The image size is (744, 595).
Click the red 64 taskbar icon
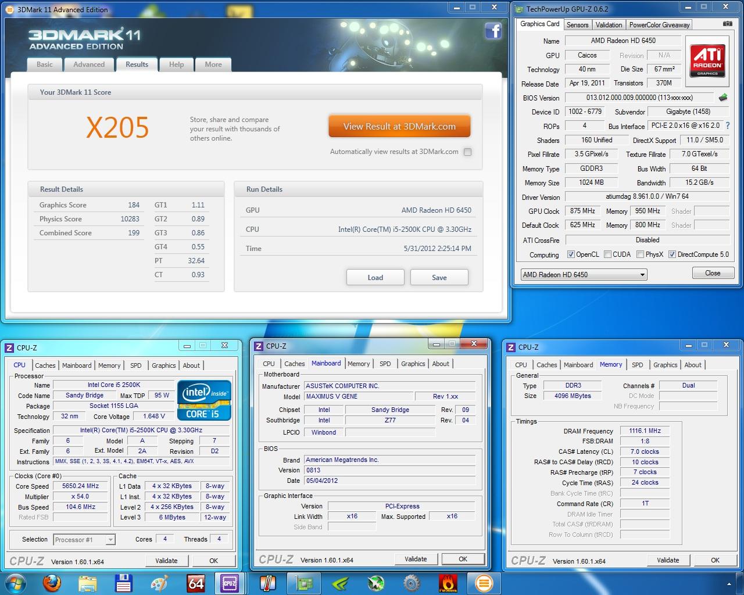196,583
